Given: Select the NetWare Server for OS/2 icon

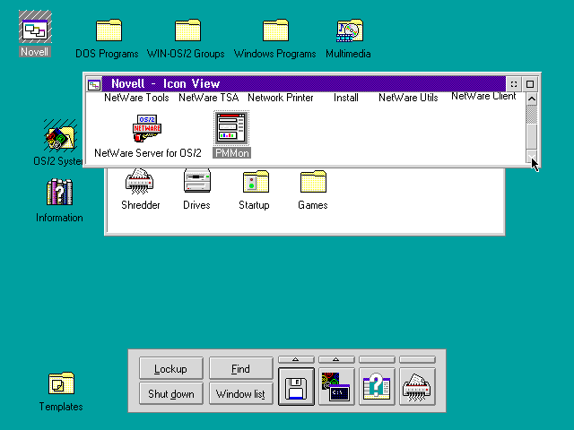Looking at the screenshot, I should (x=147, y=128).
